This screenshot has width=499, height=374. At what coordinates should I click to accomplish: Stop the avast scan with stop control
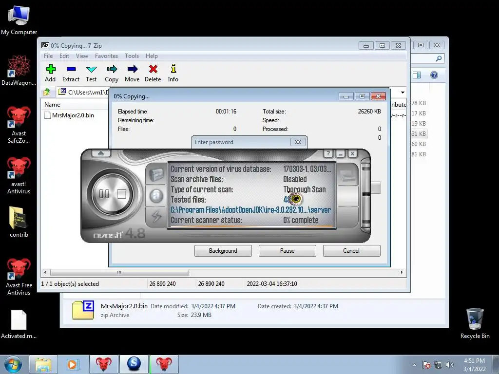coord(121,194)
